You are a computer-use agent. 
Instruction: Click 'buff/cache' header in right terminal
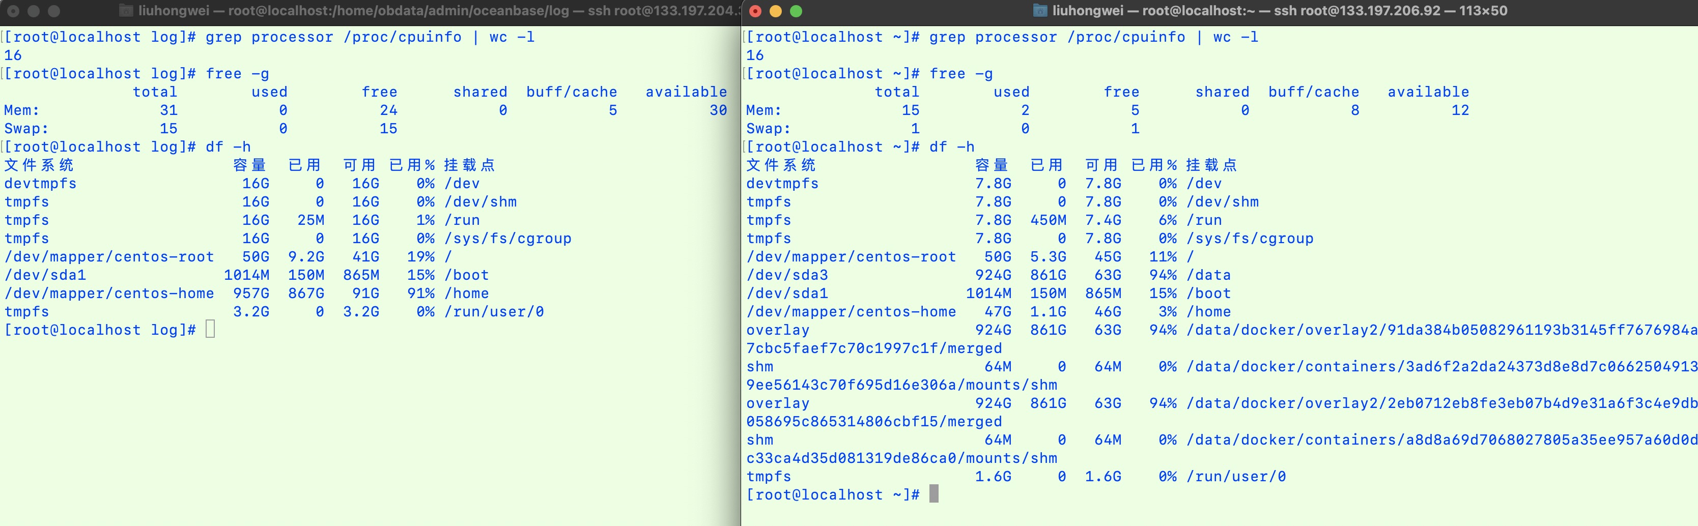pyautogui.click(x=1314, y=92)
